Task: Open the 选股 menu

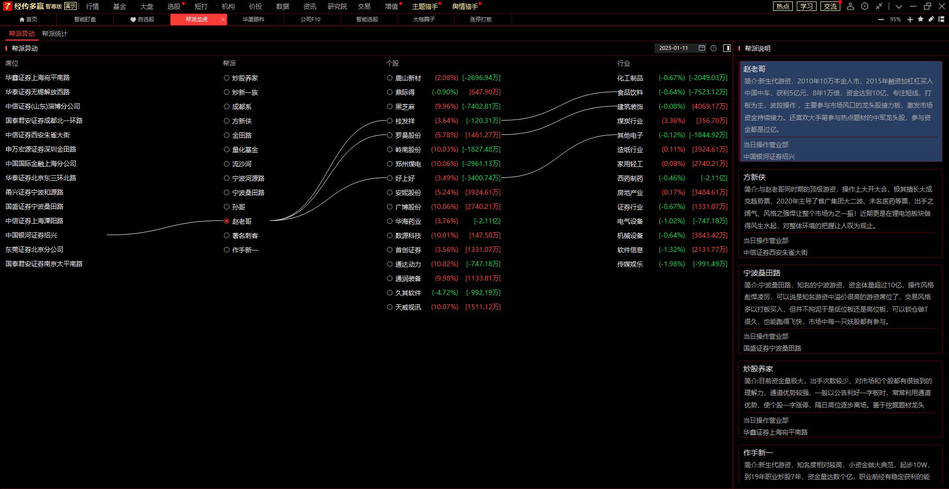Action: (174, 6)
